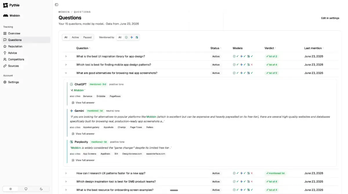Screen dimensions: 348x194
Task: Sort by the Verdict column header
Action: (270, 48)
